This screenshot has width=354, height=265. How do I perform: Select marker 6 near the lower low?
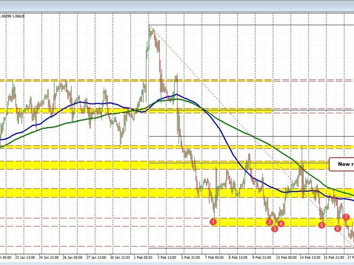pyautogui.click(x=337, y=228)
